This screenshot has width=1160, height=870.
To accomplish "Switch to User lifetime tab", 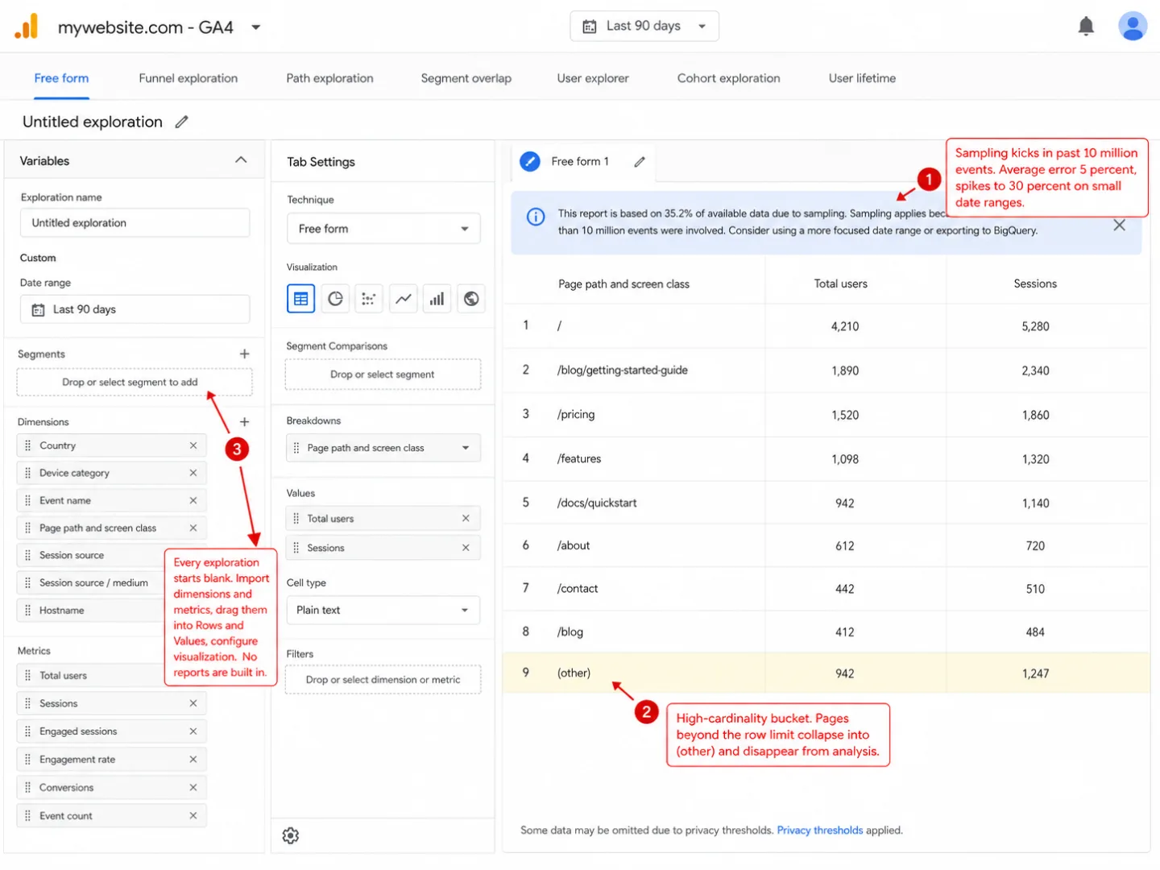I will click(863, 78).
